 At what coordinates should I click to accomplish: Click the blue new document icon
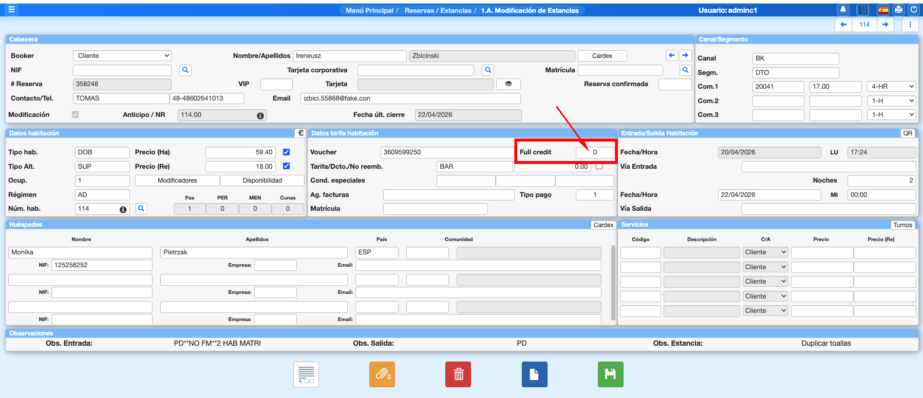click(534, 374)
